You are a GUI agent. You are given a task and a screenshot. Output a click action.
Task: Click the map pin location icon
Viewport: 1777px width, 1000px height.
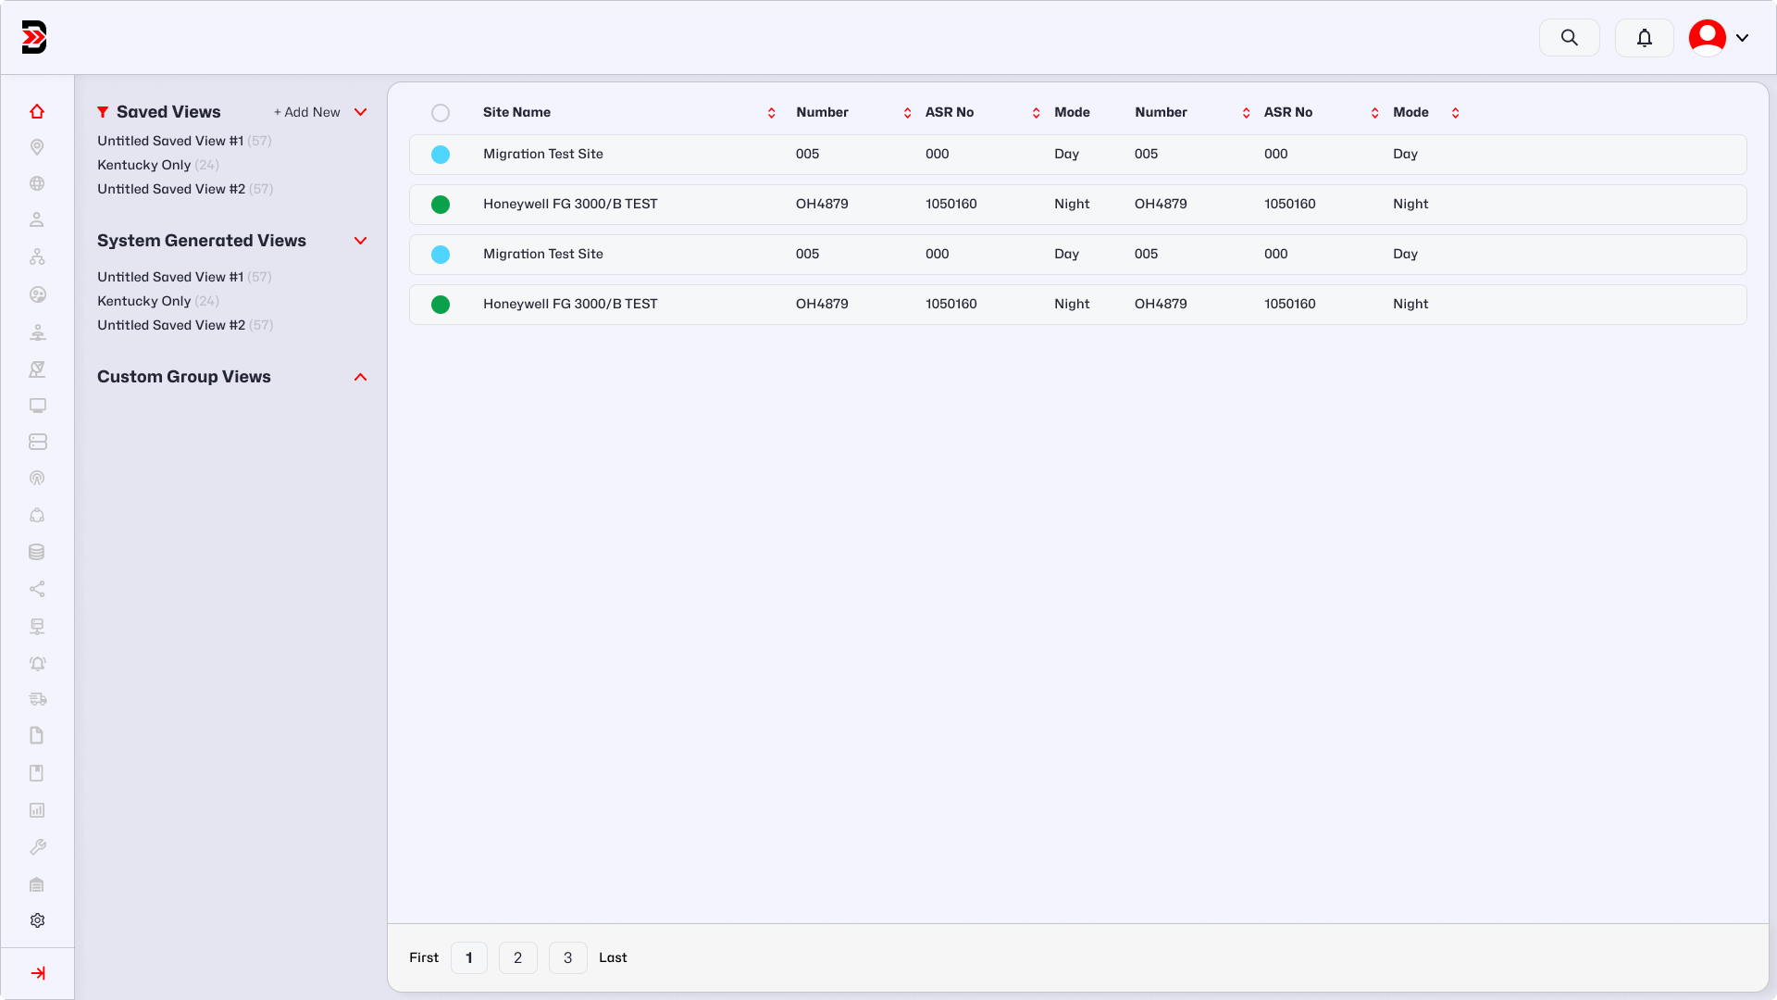point(37,147)
